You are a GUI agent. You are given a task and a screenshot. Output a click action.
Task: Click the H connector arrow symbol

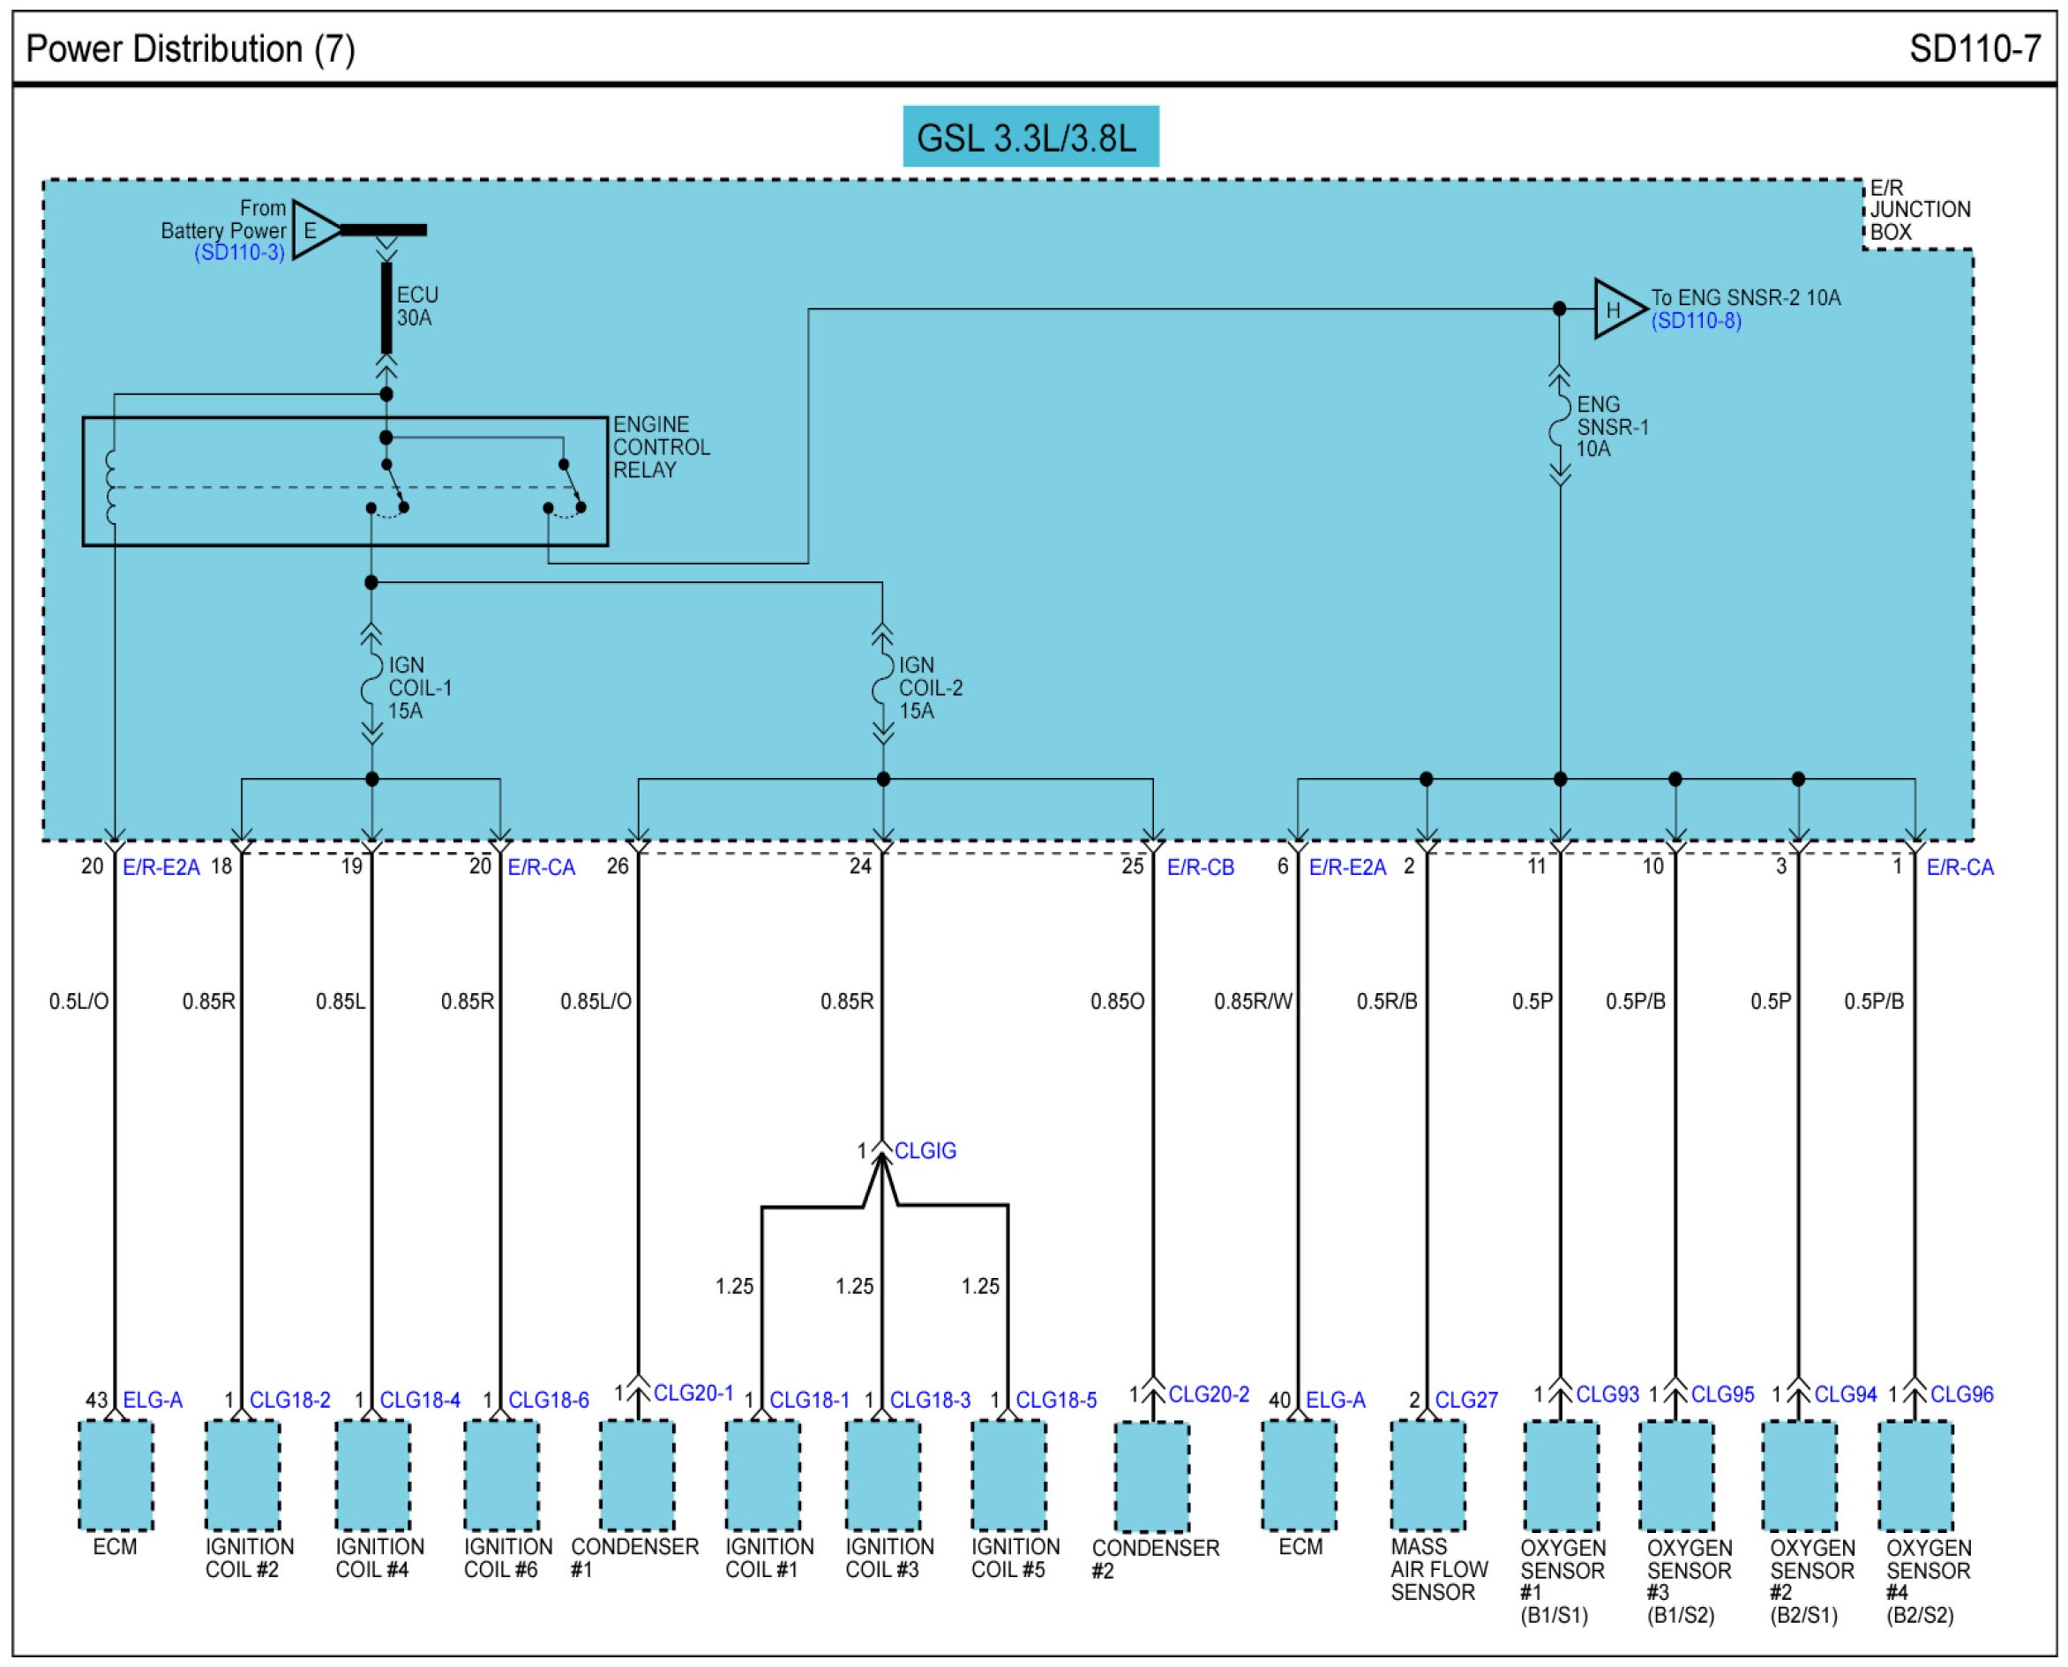(1615, 310)
